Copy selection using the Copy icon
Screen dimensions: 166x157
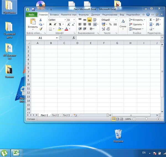click(40, 24)
